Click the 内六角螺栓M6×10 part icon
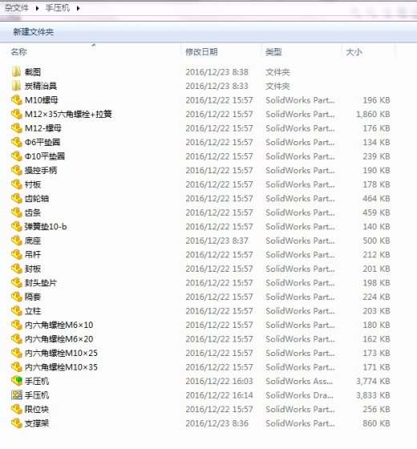 17,325
